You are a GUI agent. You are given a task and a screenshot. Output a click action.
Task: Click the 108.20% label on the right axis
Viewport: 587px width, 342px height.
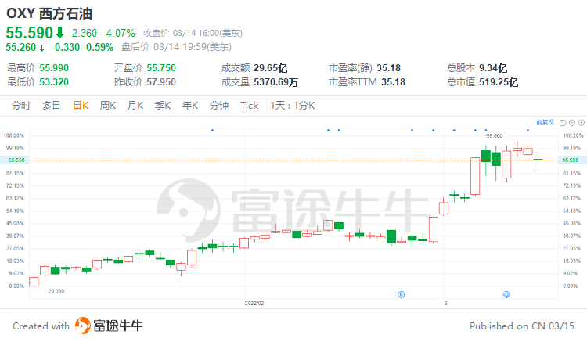click(573, 135)
